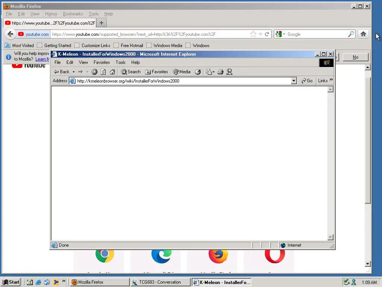Open Most Visited bookmarks in Firefox
Viewport: 382px width, 287px height.
pyautogui.click(x=19, y=45)
